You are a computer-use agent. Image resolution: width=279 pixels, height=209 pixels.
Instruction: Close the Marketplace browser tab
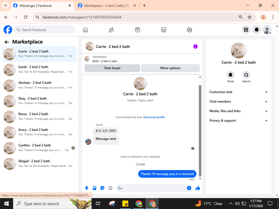click(x=134, y=6)
